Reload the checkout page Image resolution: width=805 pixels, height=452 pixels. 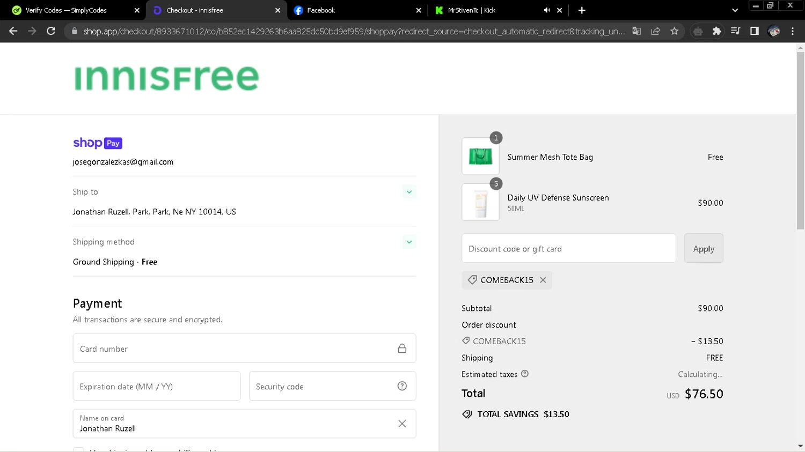pyautogui.click(x=51, y=31)
